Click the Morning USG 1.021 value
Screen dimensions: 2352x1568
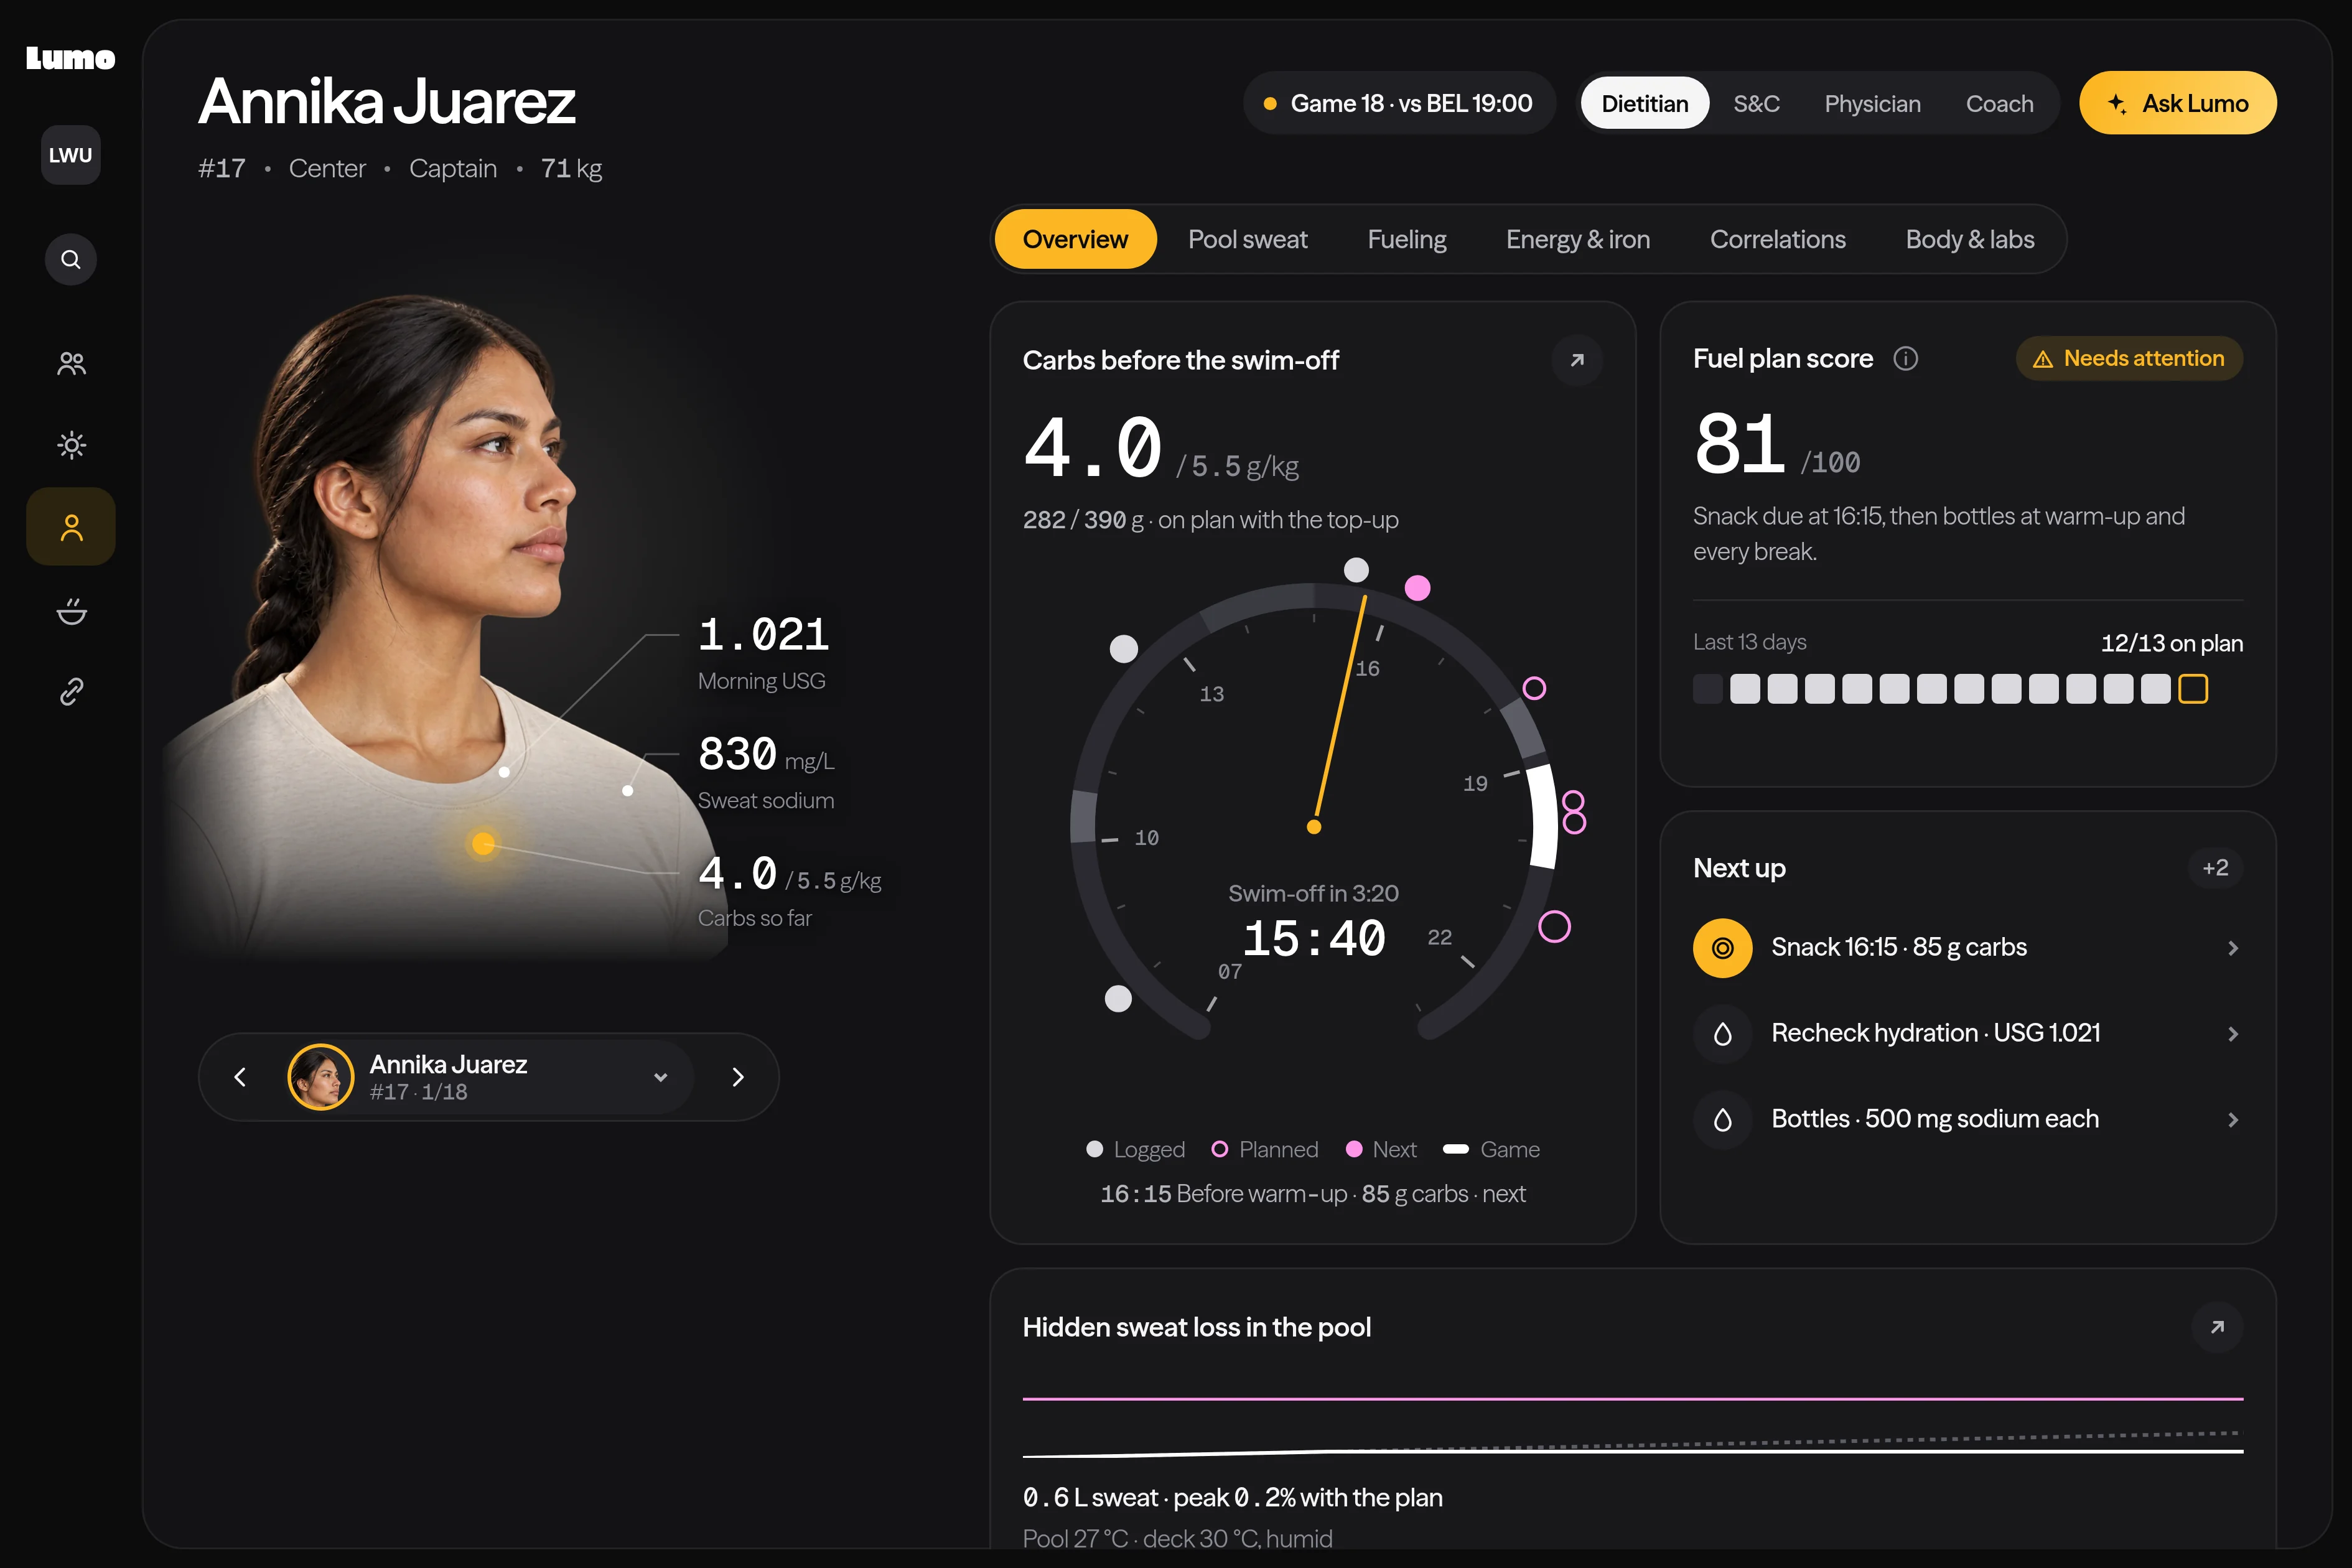click(x=763, y=635)
